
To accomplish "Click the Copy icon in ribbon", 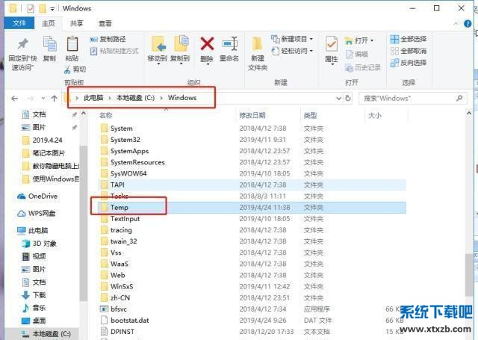I will coord(49,44).
